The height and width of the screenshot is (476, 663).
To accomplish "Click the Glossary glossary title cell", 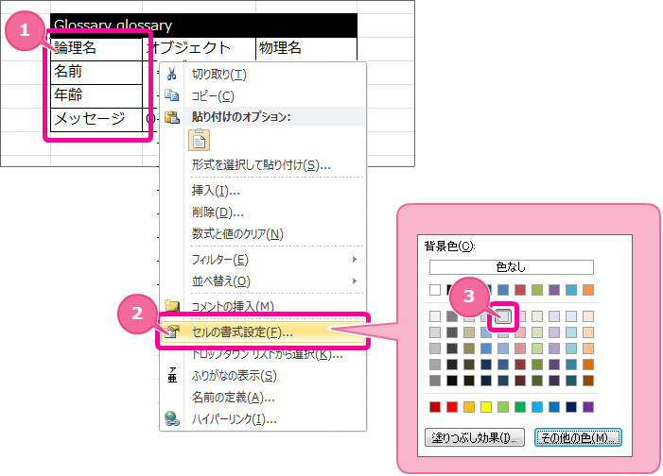I will click(203, 25).
